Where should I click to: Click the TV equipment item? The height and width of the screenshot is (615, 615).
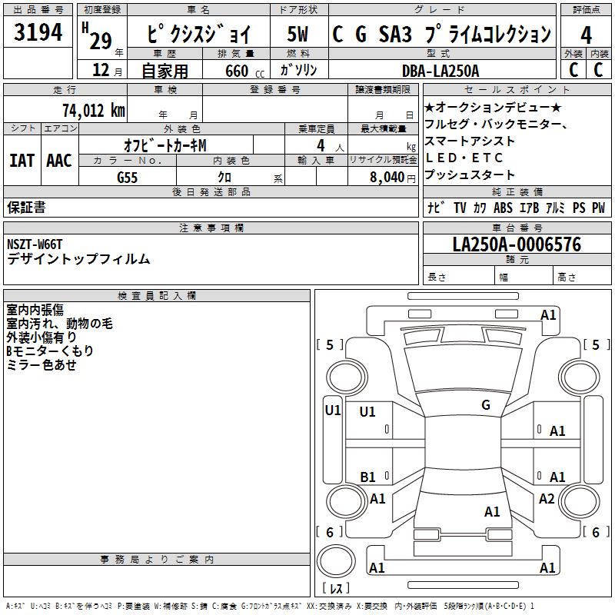click(x=460, y=208)
